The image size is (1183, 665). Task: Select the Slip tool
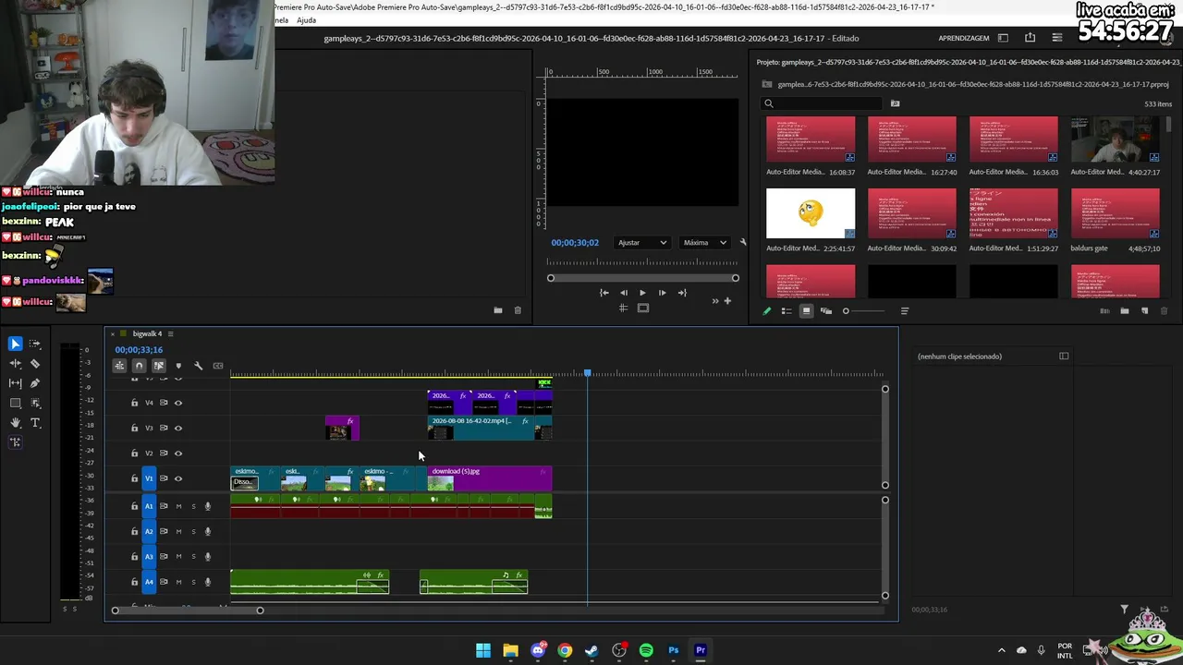(x=15, y=383)
